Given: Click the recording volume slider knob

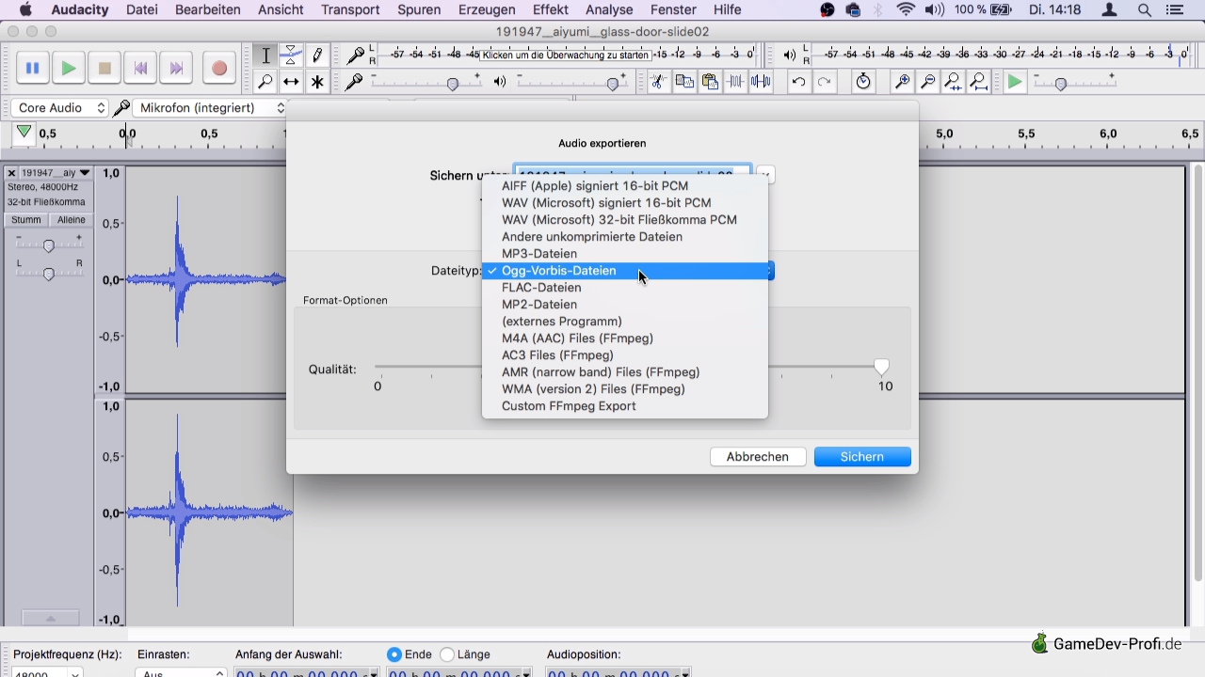Looking at the screenshot, I should [453, 84].
